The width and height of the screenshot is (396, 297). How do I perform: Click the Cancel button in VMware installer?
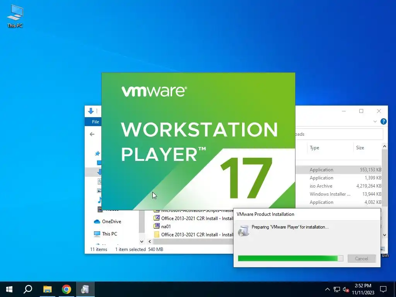(x=362, y=259)
